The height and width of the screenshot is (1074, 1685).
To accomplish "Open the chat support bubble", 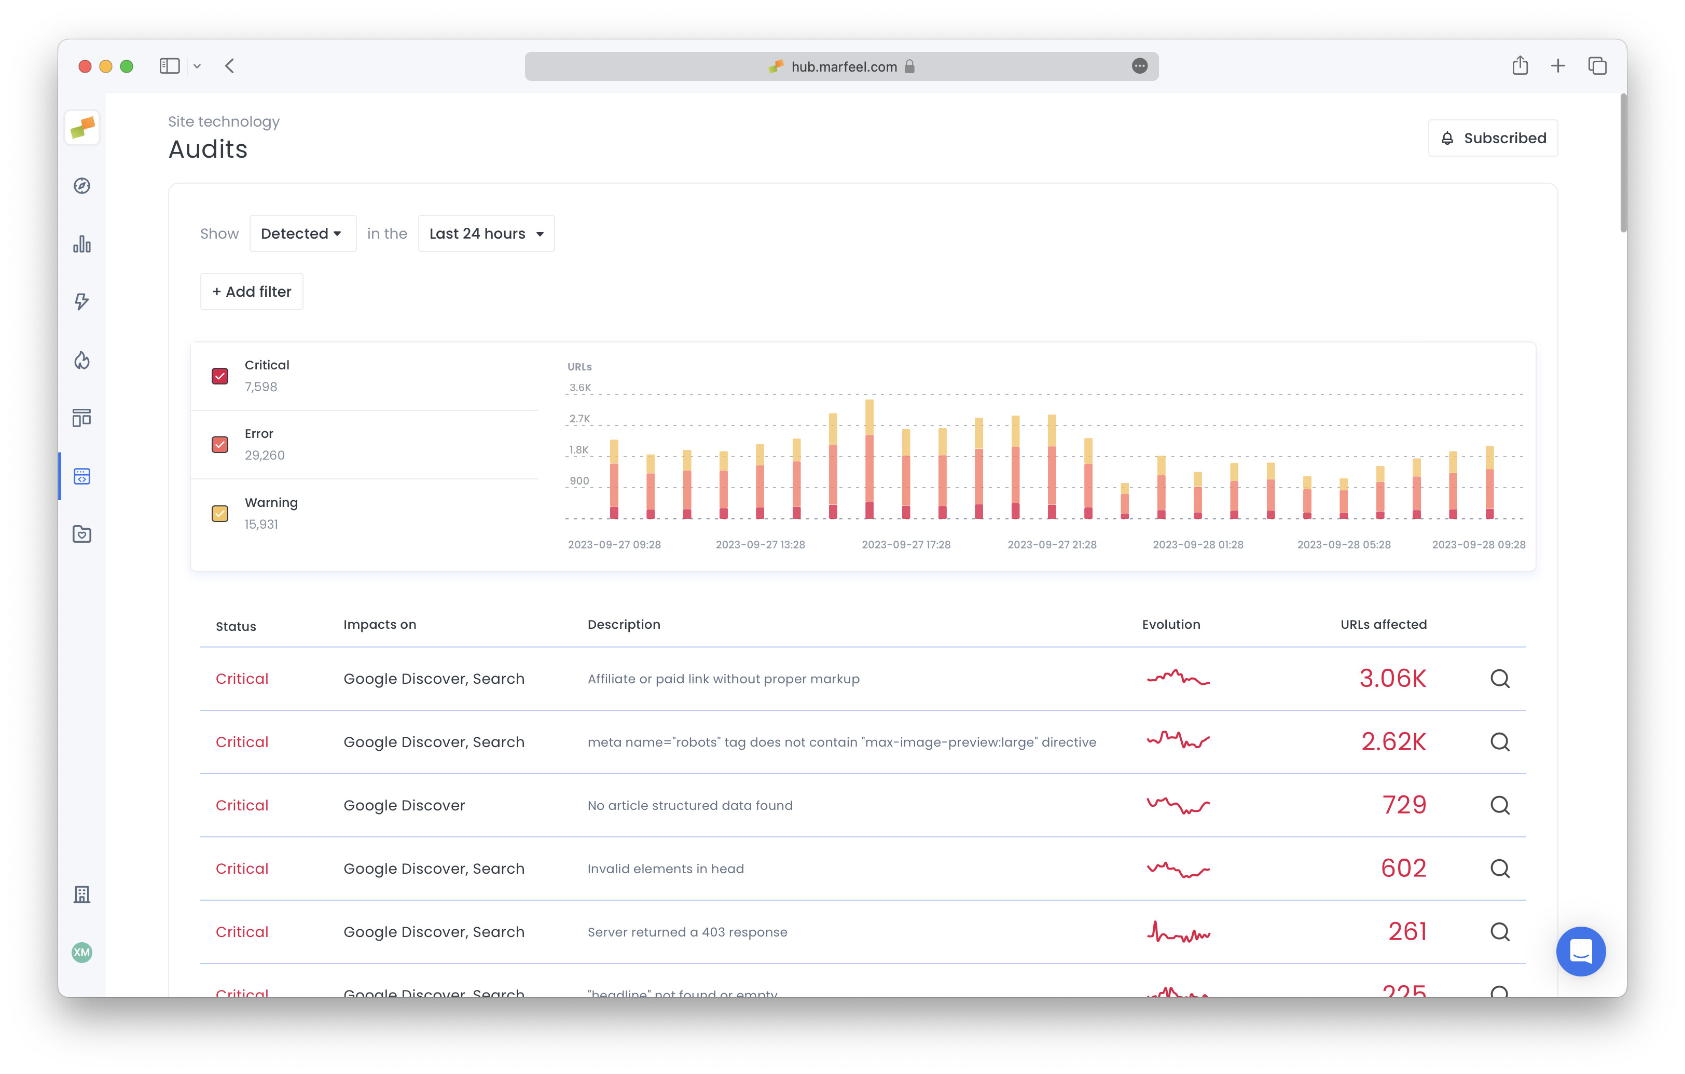I will [x=1581, y=952].
